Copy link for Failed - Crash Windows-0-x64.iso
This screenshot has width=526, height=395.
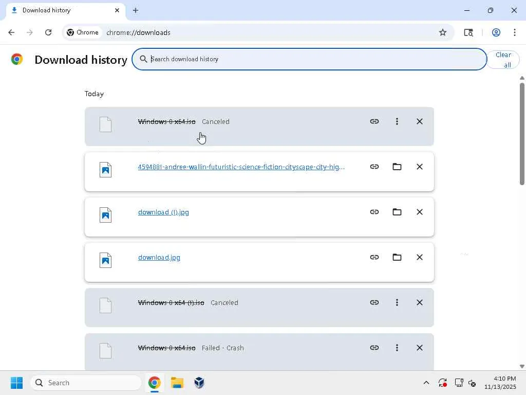tap(374, 348)
